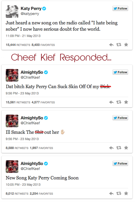Viewport: 135px width, 202px height.
Task: Follow Katy Perry
Action: pos(120,8)
